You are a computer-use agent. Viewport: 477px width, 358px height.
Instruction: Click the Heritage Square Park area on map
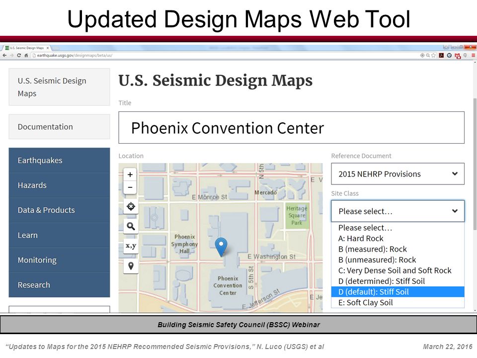coord(297,215)
